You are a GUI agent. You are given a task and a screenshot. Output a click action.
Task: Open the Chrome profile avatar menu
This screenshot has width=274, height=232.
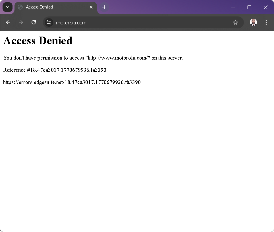click(253, 22)
